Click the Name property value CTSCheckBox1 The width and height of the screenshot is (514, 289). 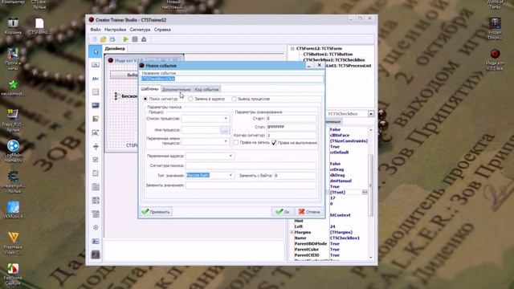click(x=345, y=238)
